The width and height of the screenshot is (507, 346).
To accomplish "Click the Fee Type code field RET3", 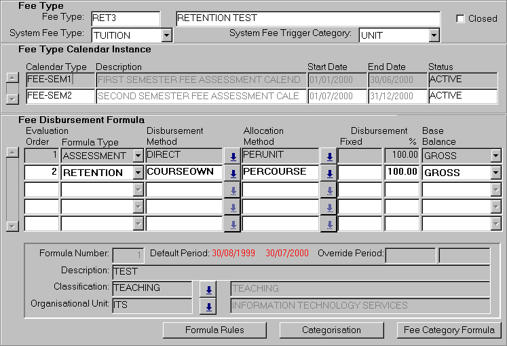I will point(126,18).
